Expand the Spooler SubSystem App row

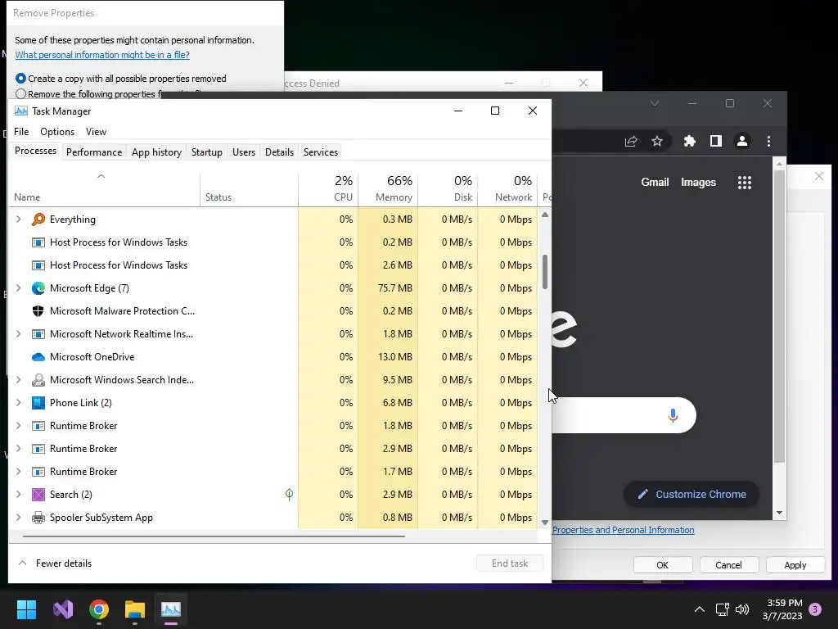[x=19, y=518]
